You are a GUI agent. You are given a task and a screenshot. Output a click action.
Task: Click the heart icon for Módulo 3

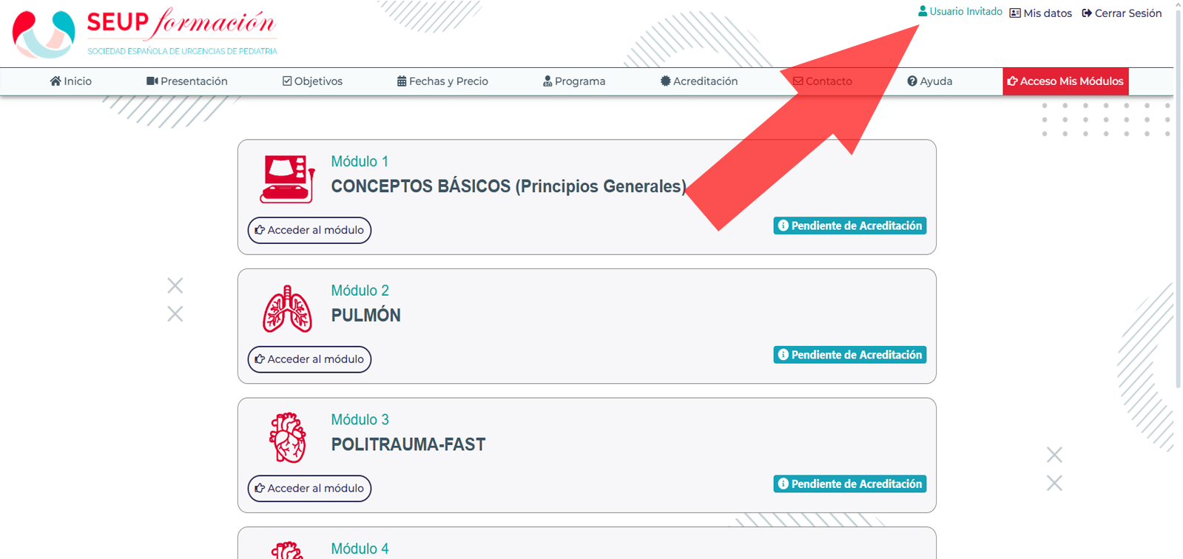pos(288,438)
